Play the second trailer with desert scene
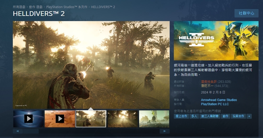This screenshot has width=263, height=138. pyautogui.click(x=60, y=119)
